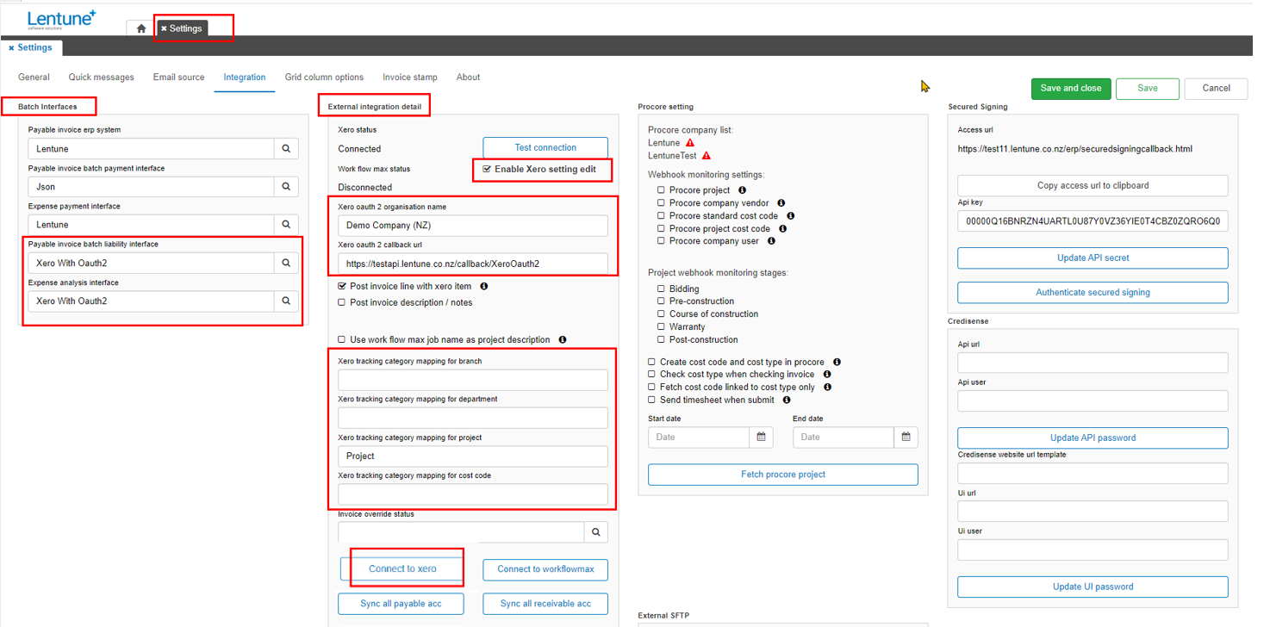This screenshot has height=627, width=1270.
Task: Open lookup for Payable invoice batch payment interface
Action: pos(286,187)
